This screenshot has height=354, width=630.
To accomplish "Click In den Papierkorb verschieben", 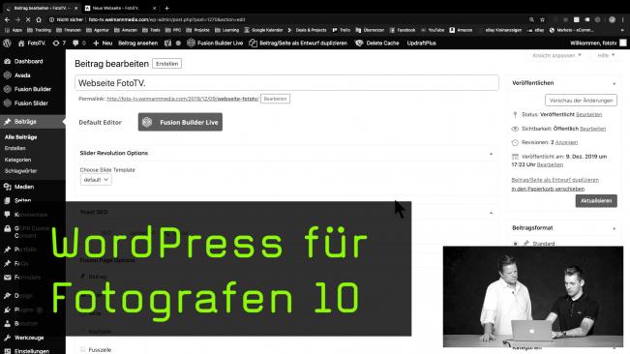I will (548, 189).
